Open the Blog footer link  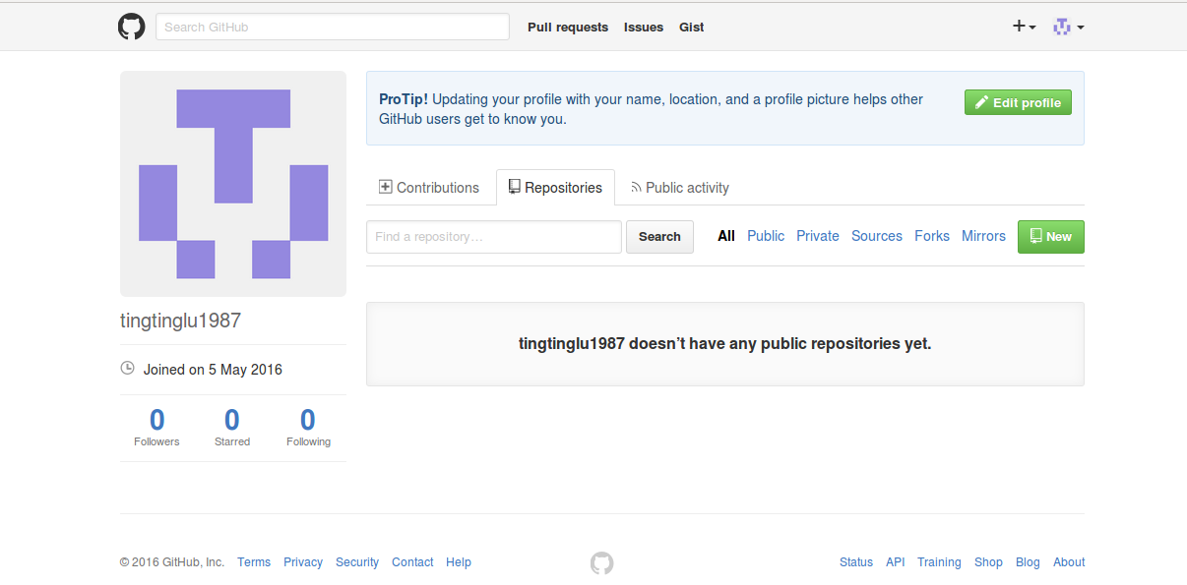point(1028,562)
